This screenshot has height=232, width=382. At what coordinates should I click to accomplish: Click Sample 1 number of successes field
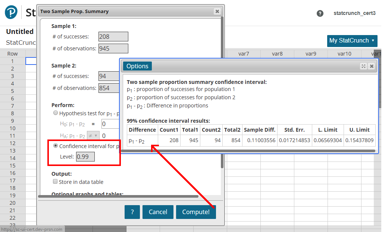113,37
